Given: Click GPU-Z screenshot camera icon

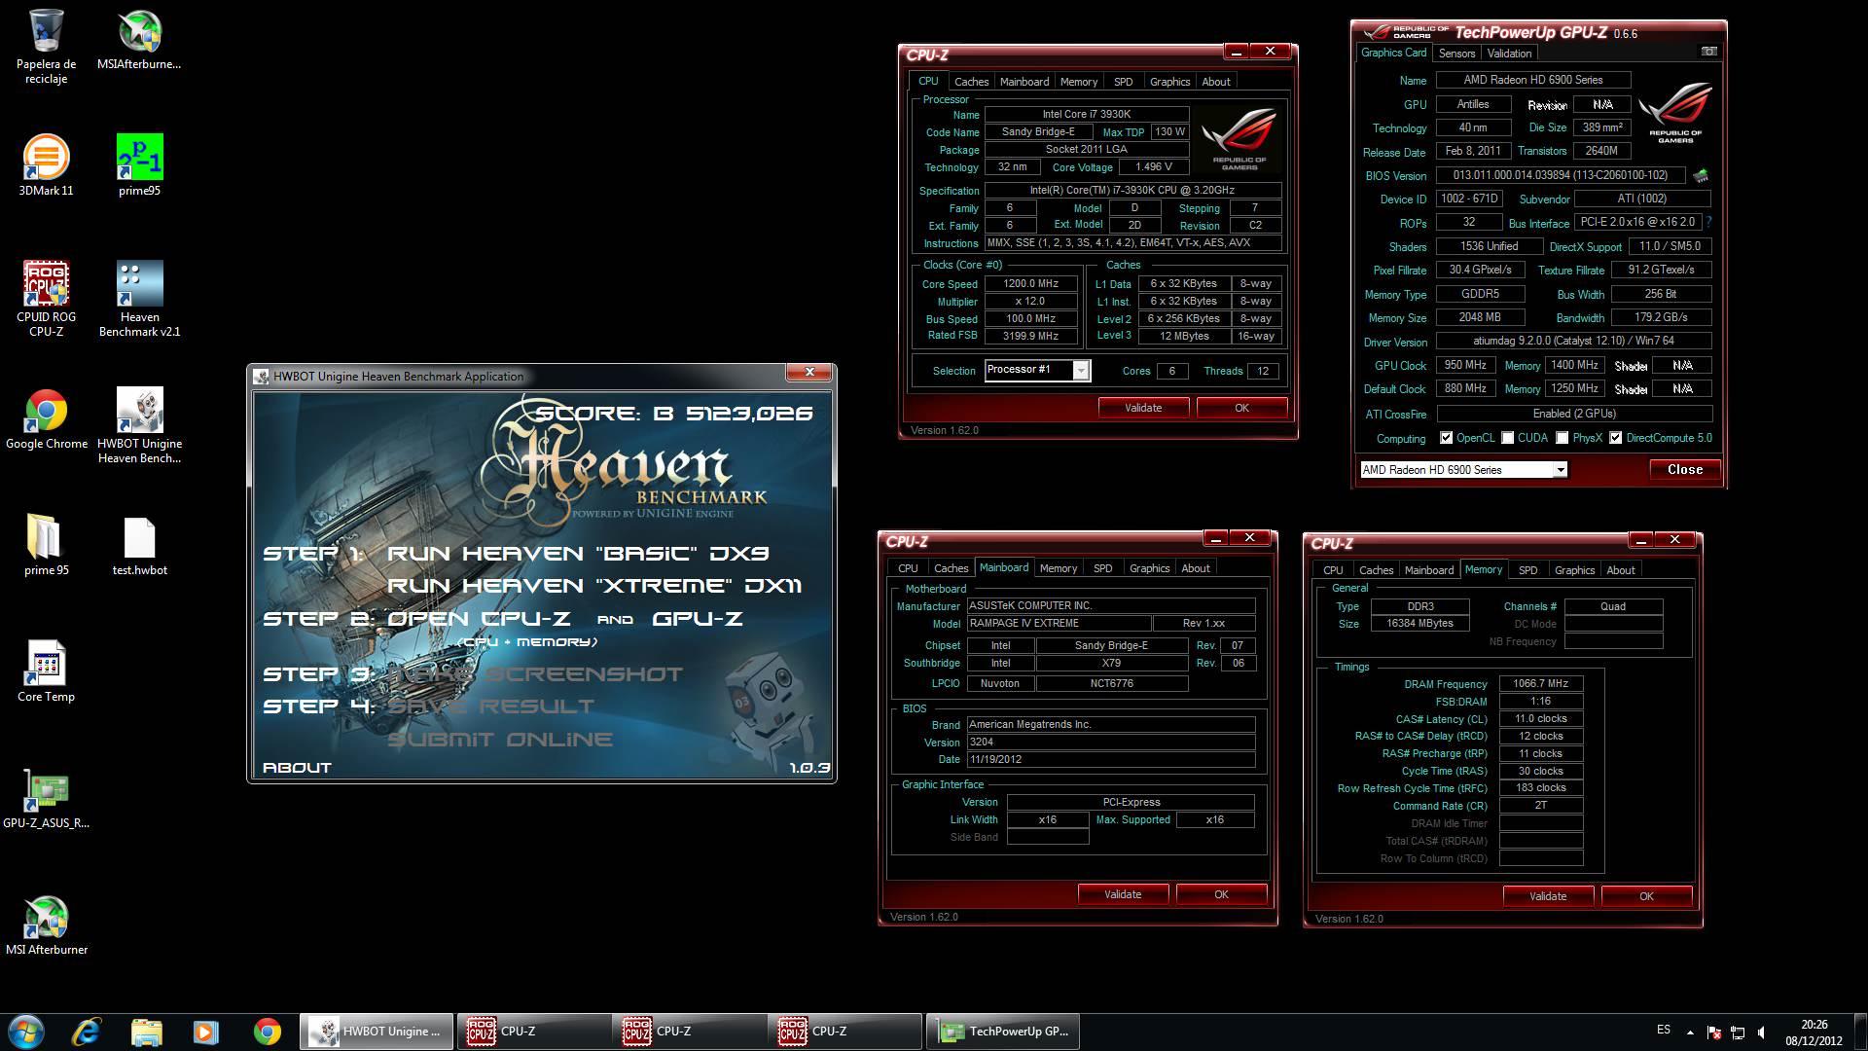Looking at the screenshot, I should [x=1708, y=52].
